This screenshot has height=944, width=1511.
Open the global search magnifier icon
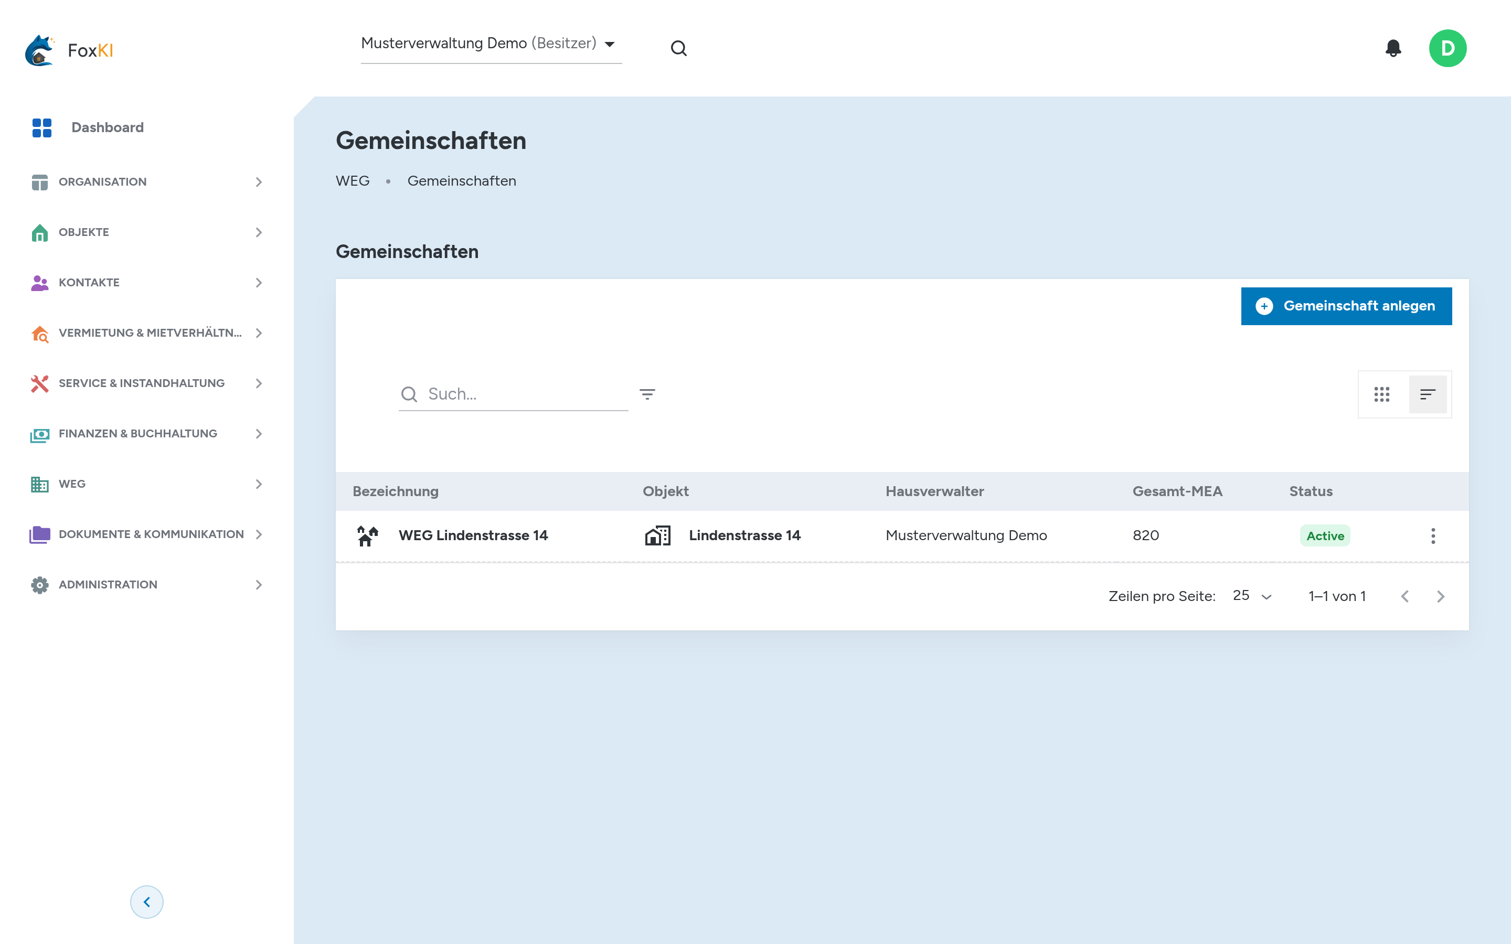[679, 48]
